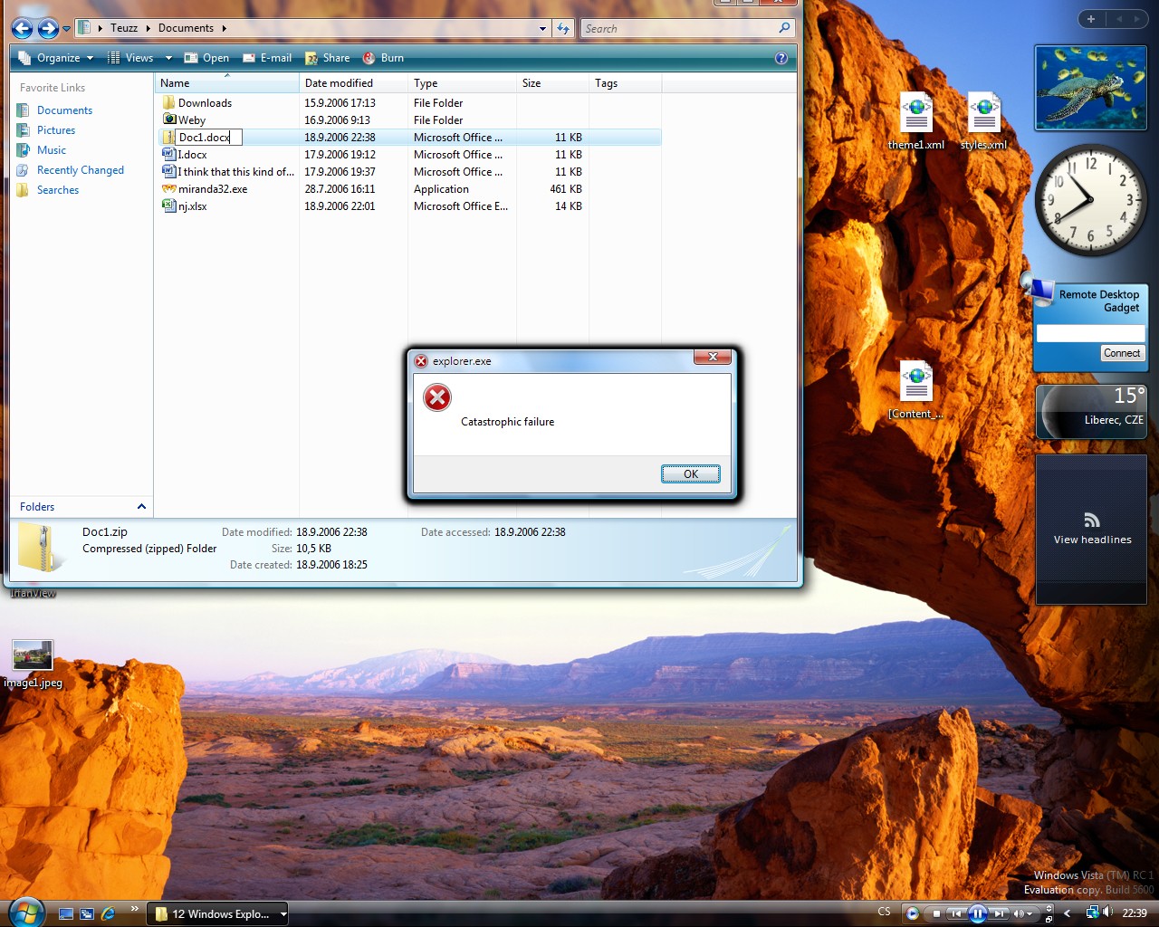Select the Weby folder icon
The width and height of the screenshot is (1159, 927).
pyautogui.click(x=168, y=119)
